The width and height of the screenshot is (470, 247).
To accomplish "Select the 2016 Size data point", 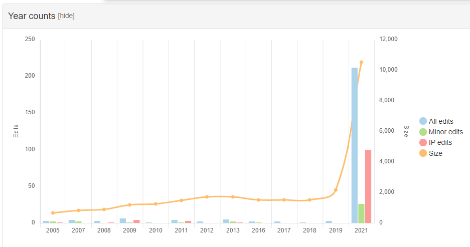I will tap(258, 200).
